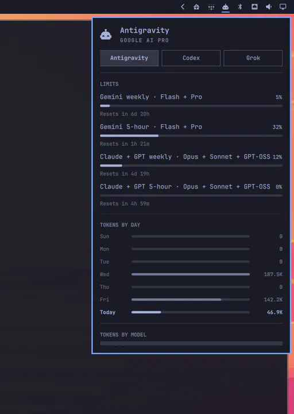The height and width of the screenshot is (414, 294).
Task: Click the Gemini 5-hour usage progress bar
Action: 191,136
